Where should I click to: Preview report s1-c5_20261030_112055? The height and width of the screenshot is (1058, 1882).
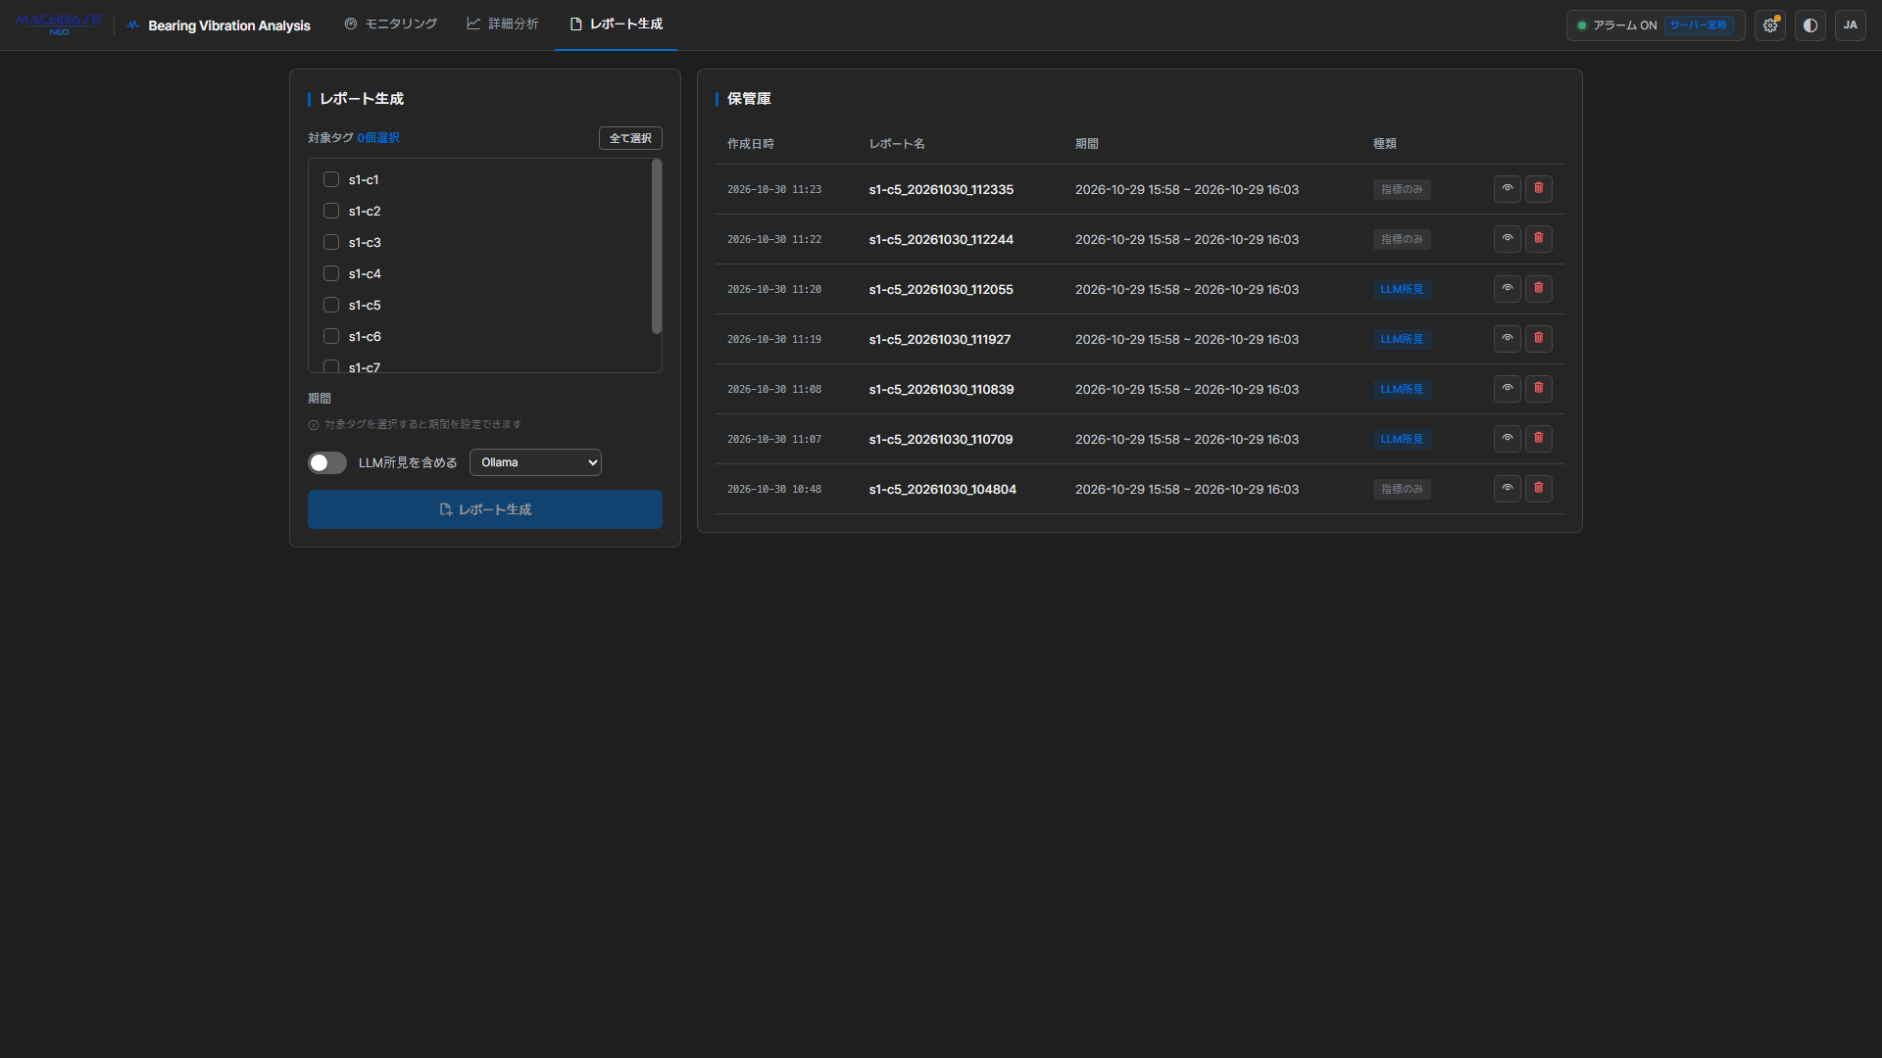(1508, 289)
